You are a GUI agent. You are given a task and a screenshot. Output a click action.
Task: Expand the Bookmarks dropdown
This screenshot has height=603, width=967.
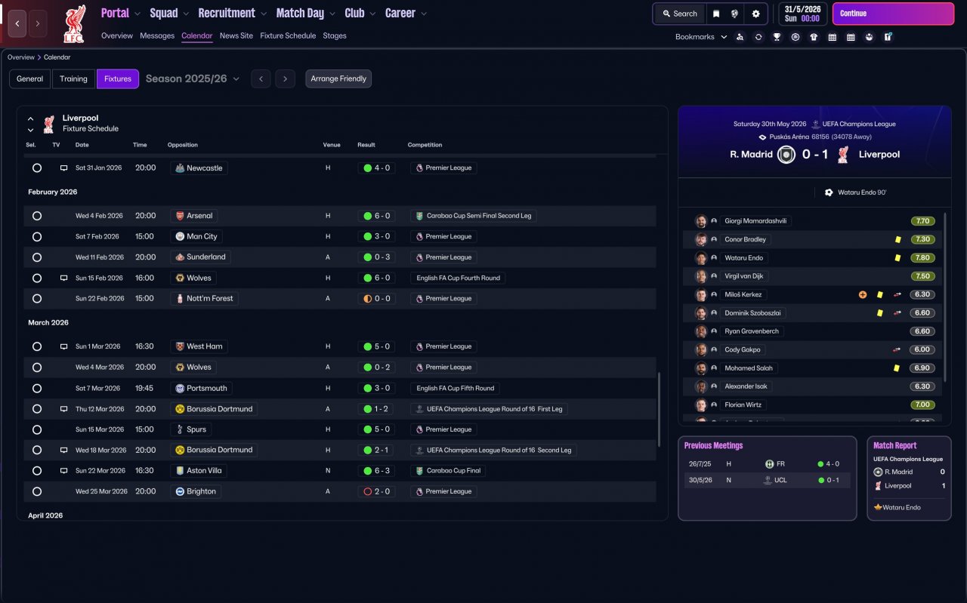coord(701,37)
